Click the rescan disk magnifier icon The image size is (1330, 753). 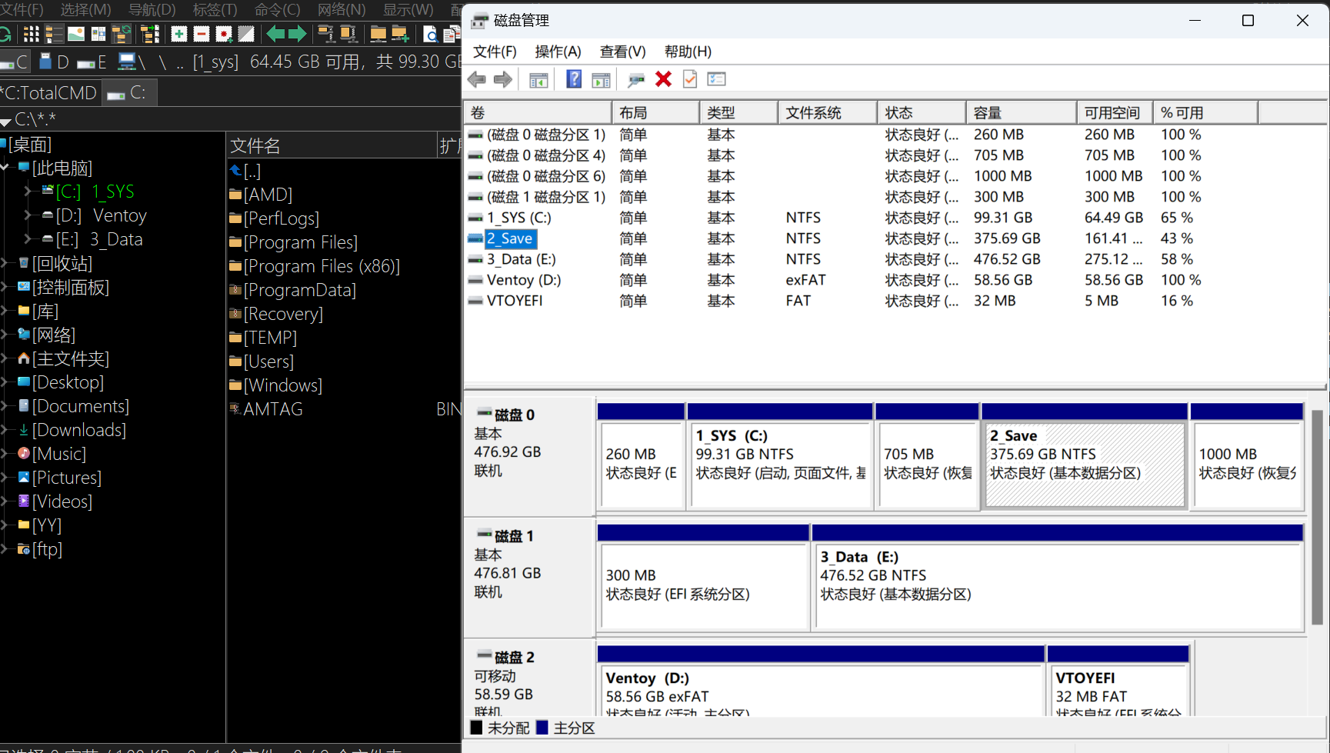pos(636,79)
